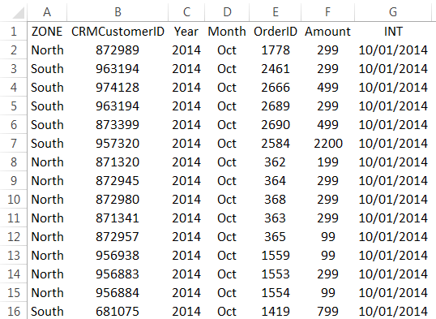
Task: Select row 7 header
Action: pos(13,144)
